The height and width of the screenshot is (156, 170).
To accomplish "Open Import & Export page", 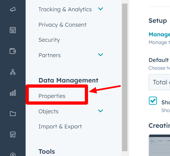I will coord(60,126).
